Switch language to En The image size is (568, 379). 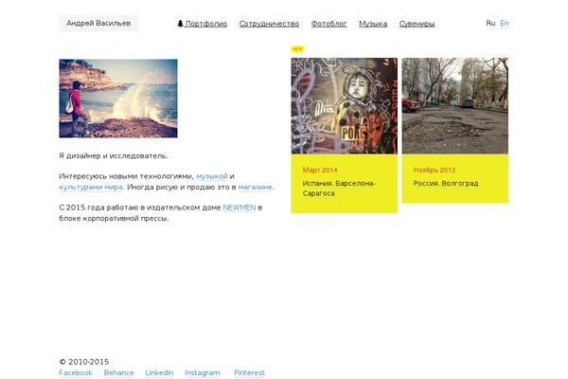[x=505, y=23]
